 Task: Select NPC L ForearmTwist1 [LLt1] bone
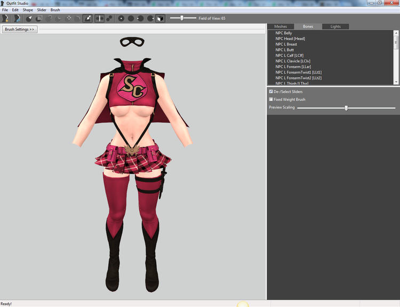299,72
